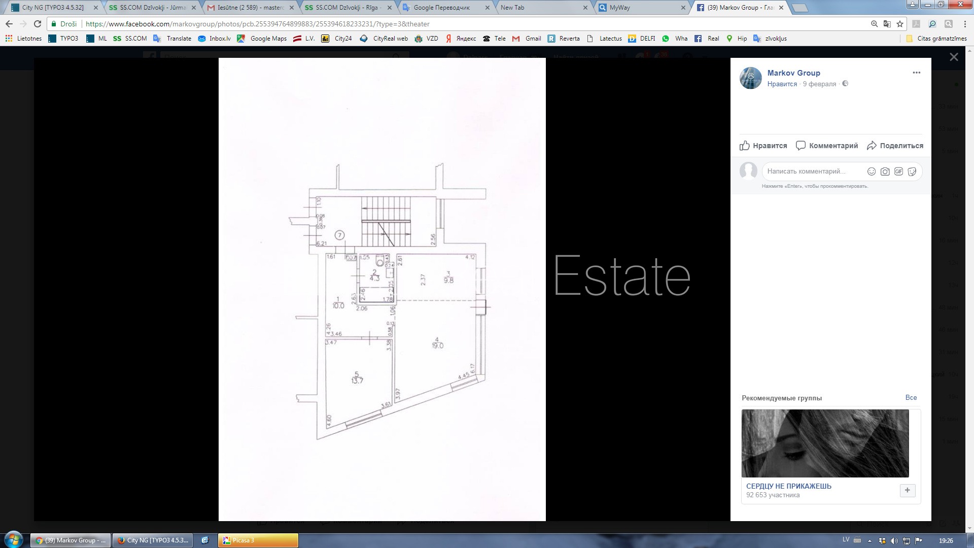Click the zoom magnifier in address bar
Screen dimensions: 974x548
[874, 24]
